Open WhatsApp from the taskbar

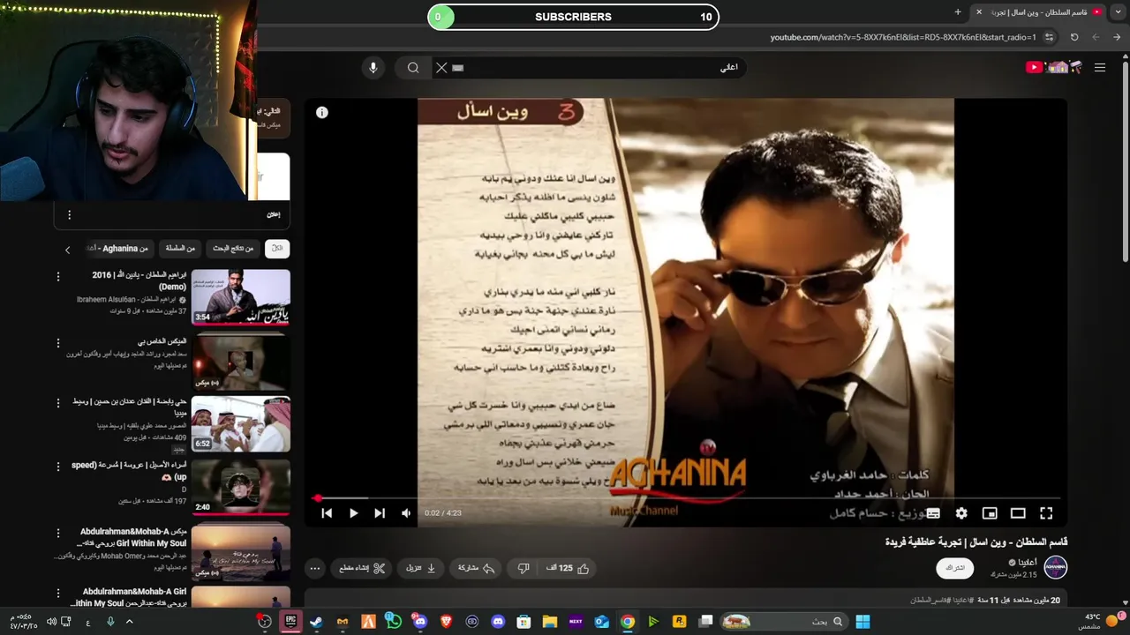pos(394,622)
